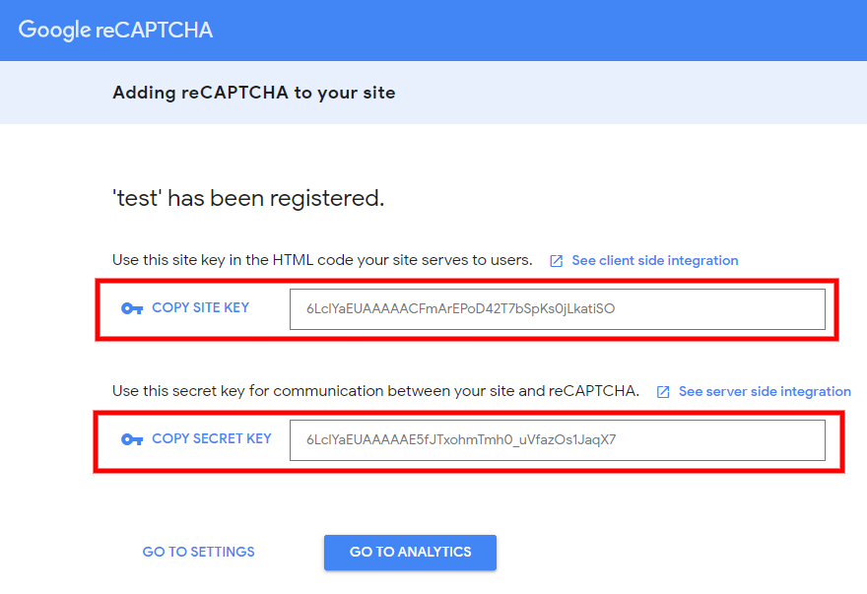Click the key icon beside COPY SECRET KEY
Screen dimensions: 867x594
(132, 439)
